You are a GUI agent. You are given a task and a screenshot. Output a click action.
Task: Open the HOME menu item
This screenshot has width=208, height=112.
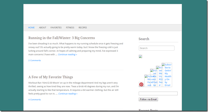(x=31, y=28)
